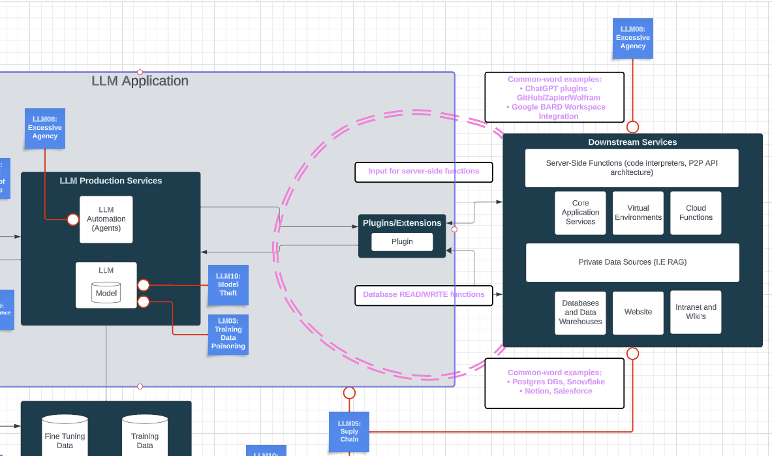Viewport: 772px width, 456px height.
Task: Select the LLM08 badge inside LLM Application
Action: click(44, 128)
